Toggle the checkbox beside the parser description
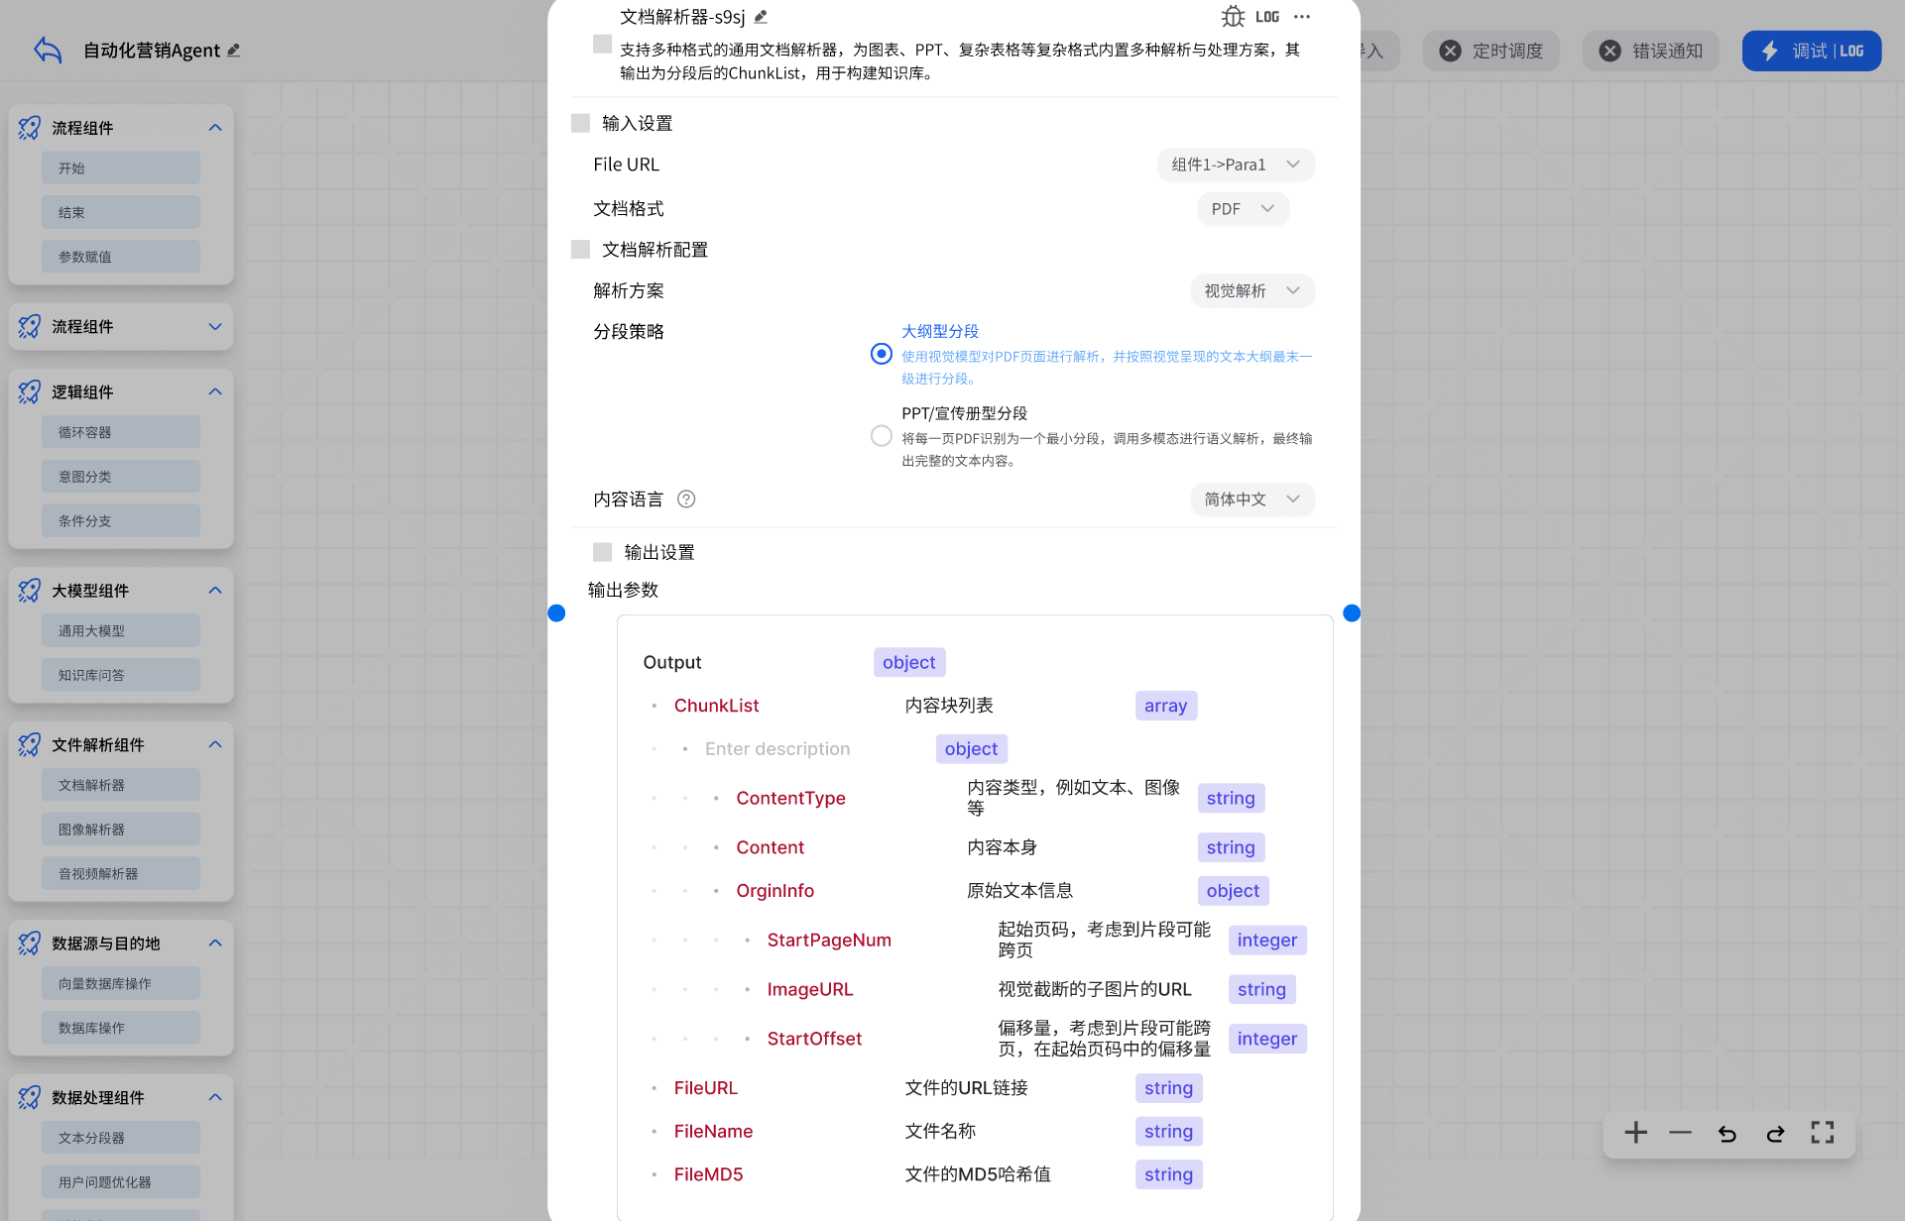 click(602, 44)
